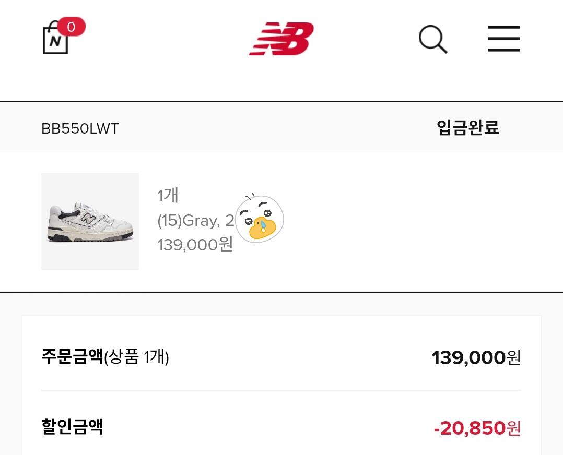The image size is (563, 455).
Task: Click the 주문금액 label
Action: click(72, 357)
